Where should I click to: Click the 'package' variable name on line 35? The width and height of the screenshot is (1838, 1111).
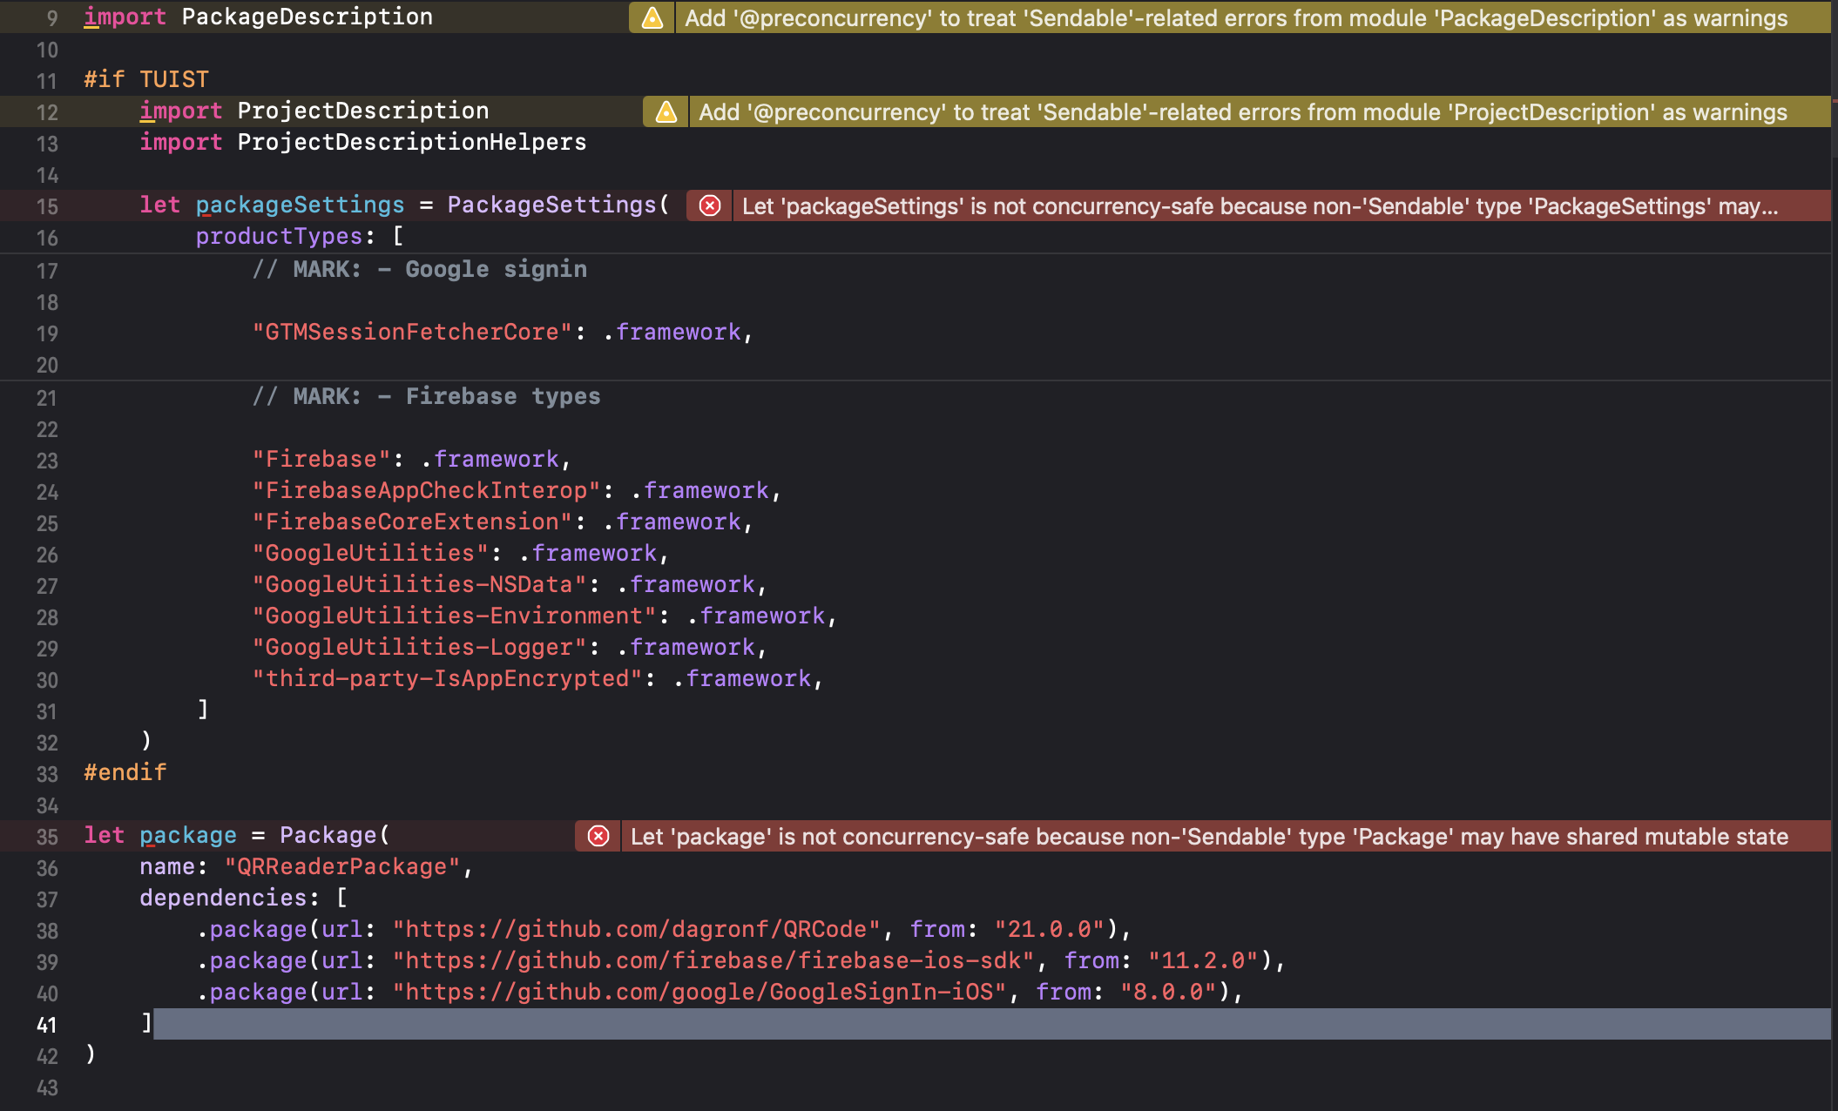point(188,835)
